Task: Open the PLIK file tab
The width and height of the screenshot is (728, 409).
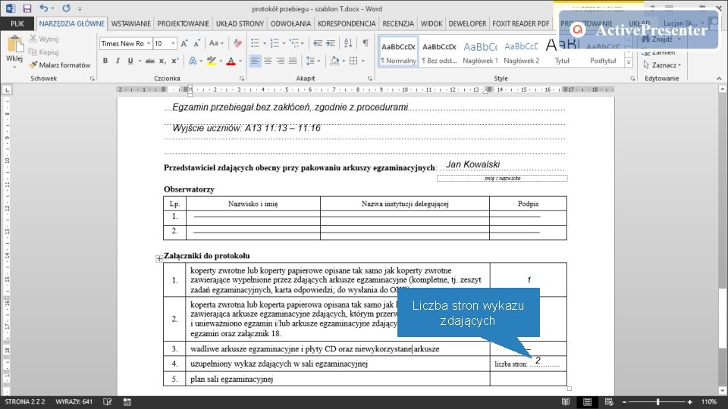Action: pyautogui.click(x=17, y=23)
